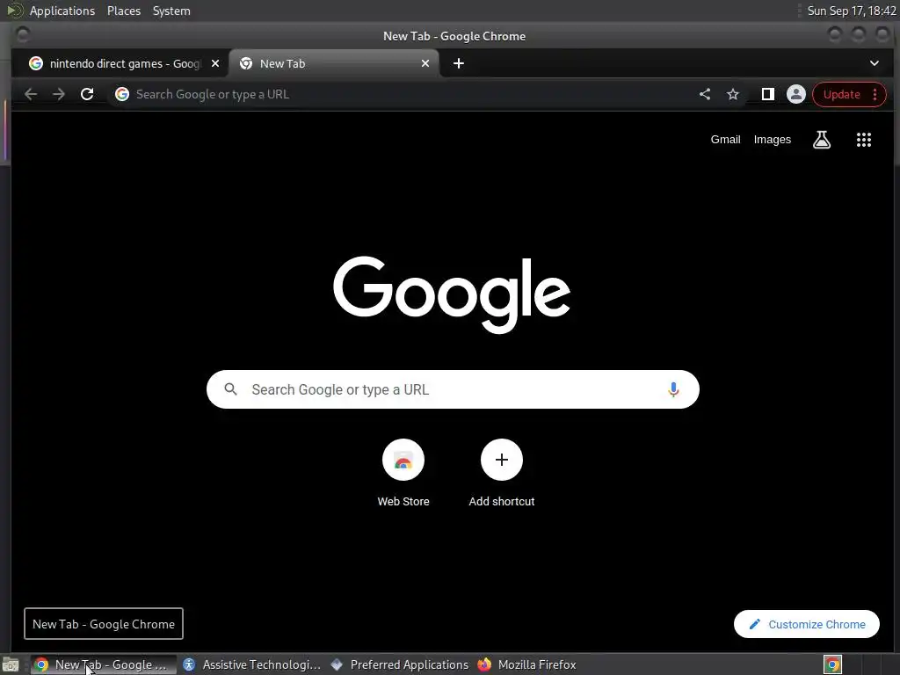Open the Places menu
Image resolution: width=900 pixels, height=675 pixels.
[123, 11]
